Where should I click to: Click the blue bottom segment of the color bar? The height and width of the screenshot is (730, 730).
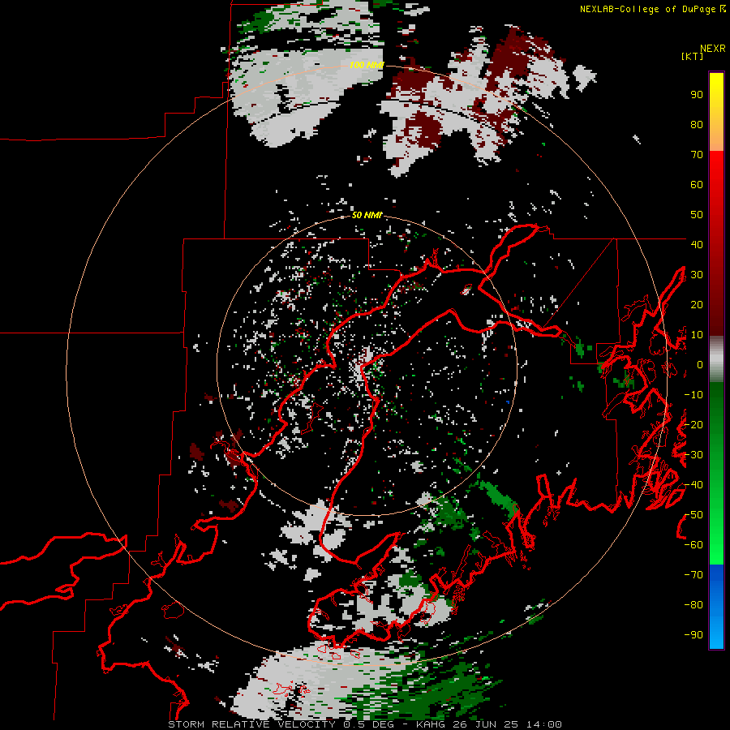tap(716, 607)
